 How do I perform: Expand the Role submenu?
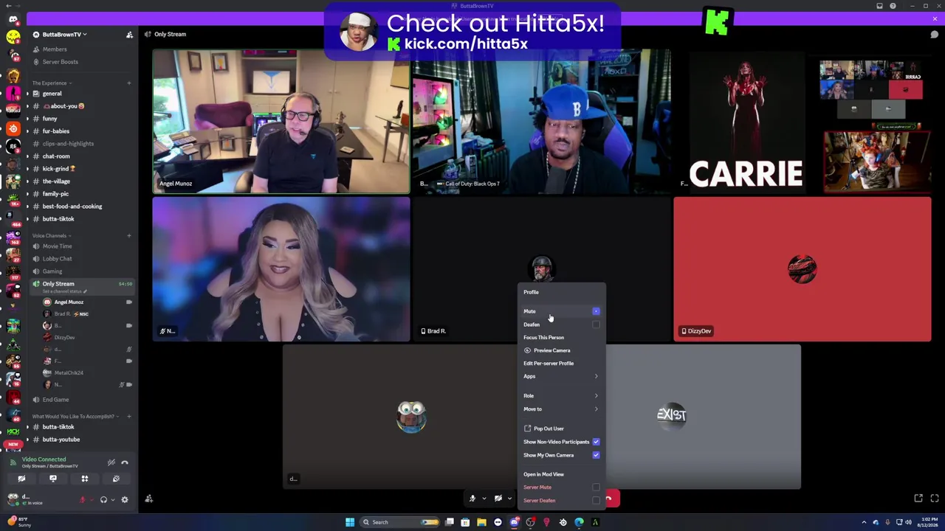561,396
